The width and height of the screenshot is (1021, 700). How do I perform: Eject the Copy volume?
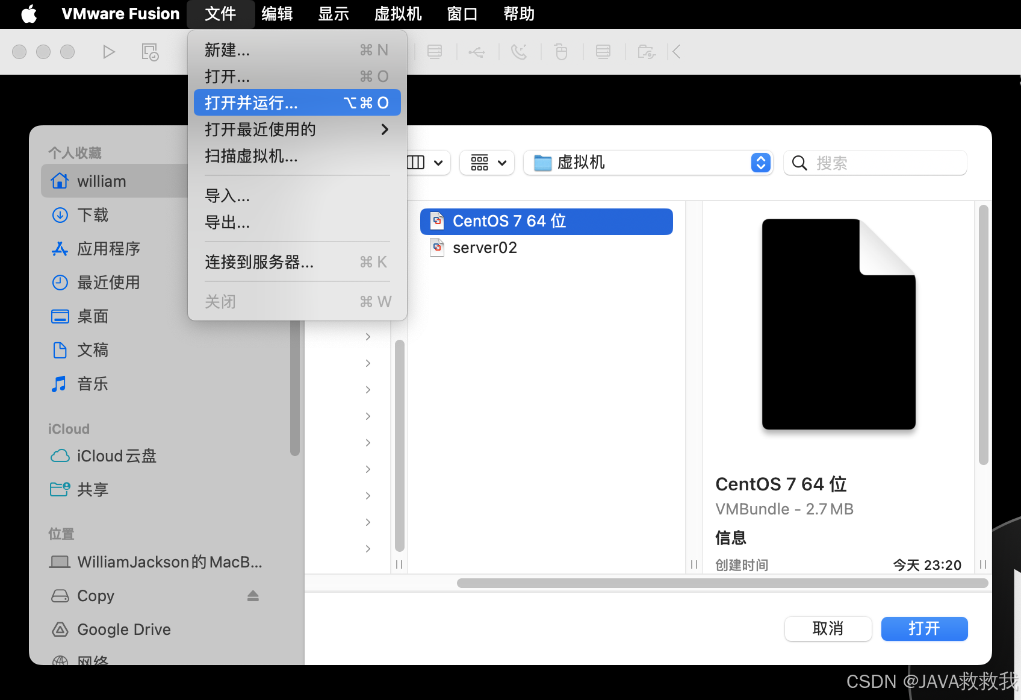tap(253, 596)
